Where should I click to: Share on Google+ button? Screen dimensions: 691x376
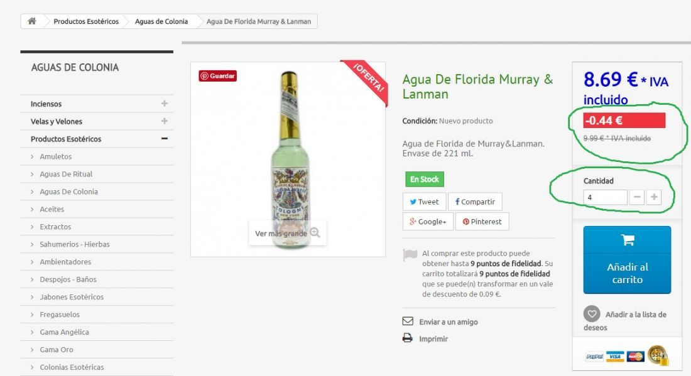coord(428,222)
